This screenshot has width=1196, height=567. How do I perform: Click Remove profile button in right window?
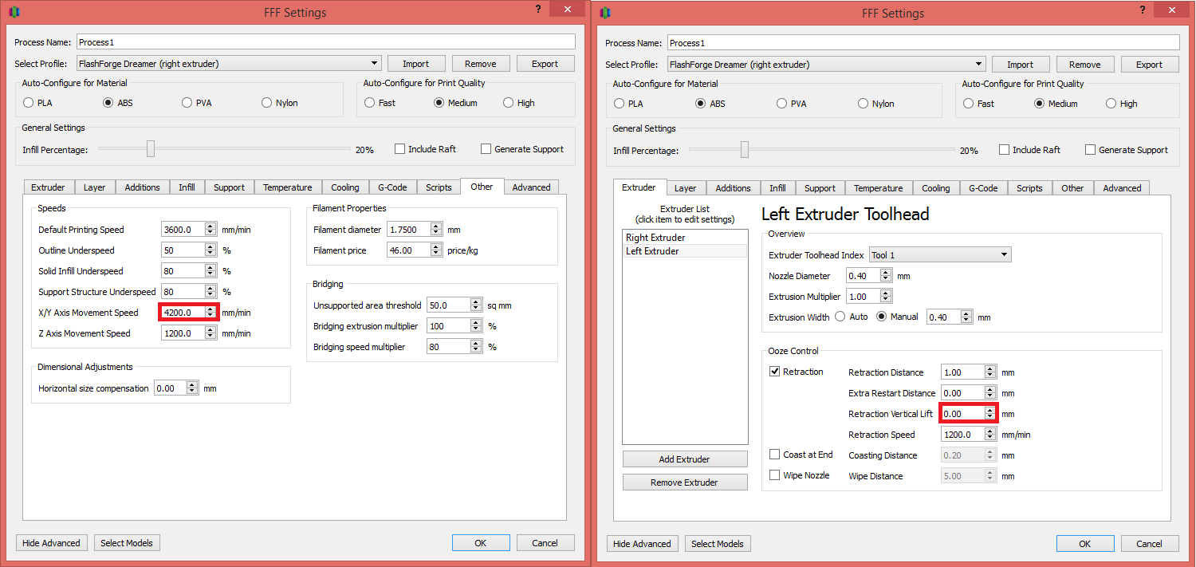pyautogui.click(x=1085, y=65)
